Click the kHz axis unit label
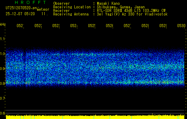This screenshot has height=119, width=187. [x=3, y=24]
